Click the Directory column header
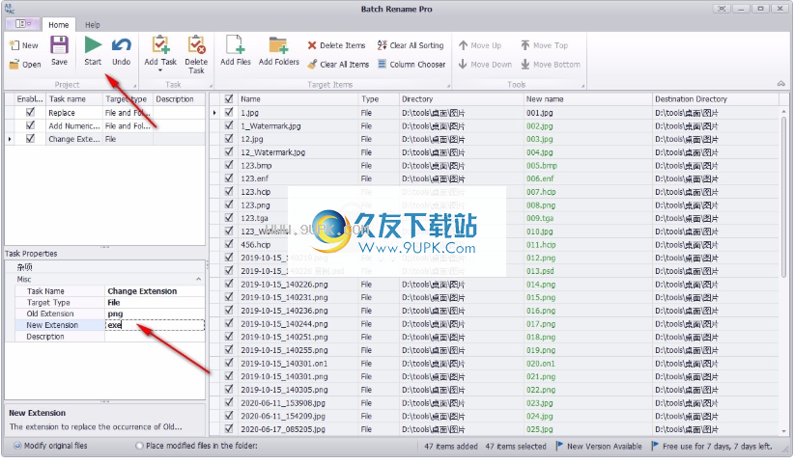794x464 pixels. (x=461, y=99)
